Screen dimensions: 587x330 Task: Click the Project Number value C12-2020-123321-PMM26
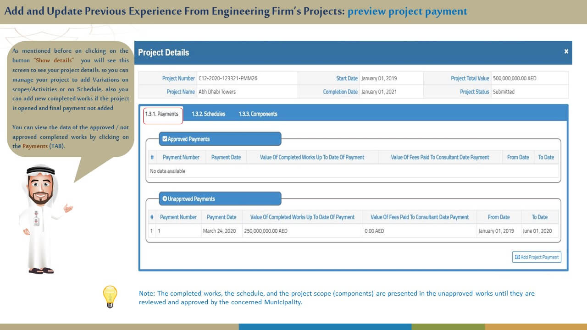[x=228, y=78]
